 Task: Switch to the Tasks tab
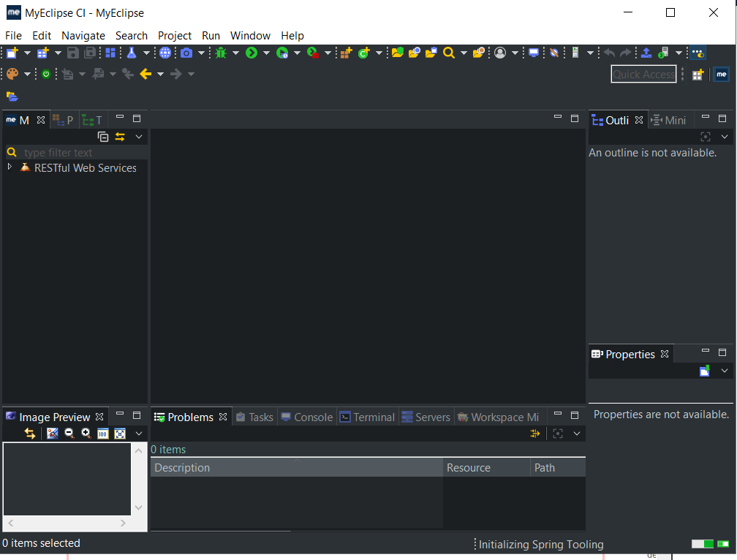click(254, 417)
